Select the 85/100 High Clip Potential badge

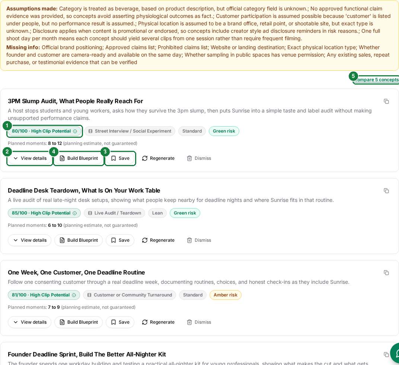44,213
